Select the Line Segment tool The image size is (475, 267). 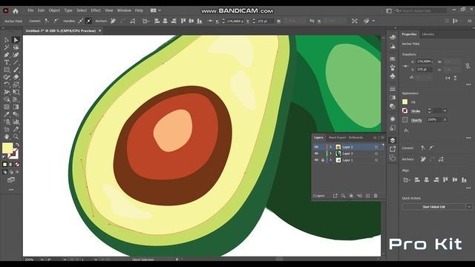[x=16, y=62]
